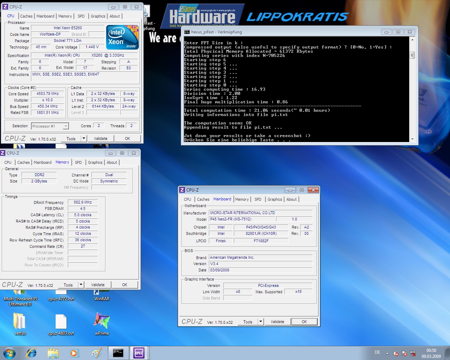This screenshot has width=450, height=360.
Task: Click the DRAM Frequency 562.9 MHz value
Action: 83,202
